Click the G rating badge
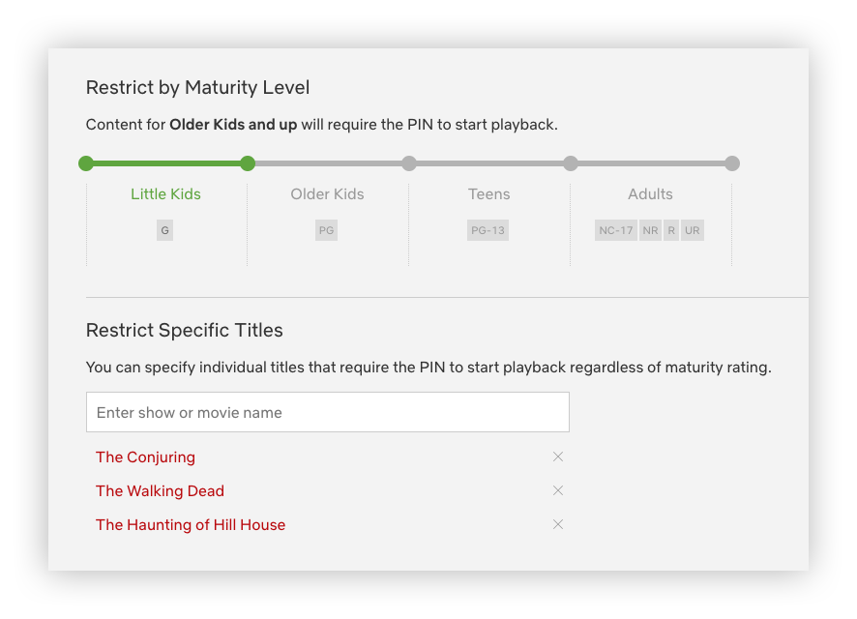857x619 pixels. 165,231
